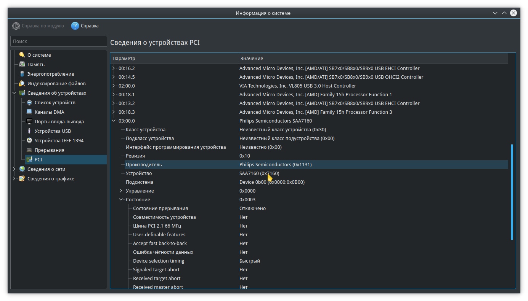The width and height of the screenshot is (528, 301).
Task: Expand the 02:00.0 VIA USB controller
Action: pos(114,86)
